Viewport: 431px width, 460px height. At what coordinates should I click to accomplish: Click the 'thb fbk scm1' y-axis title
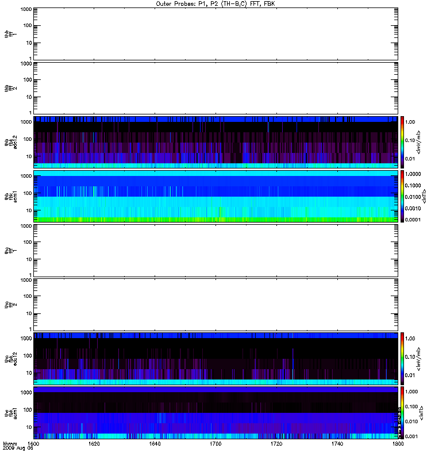pyautogui.click(x=11, y=197)
